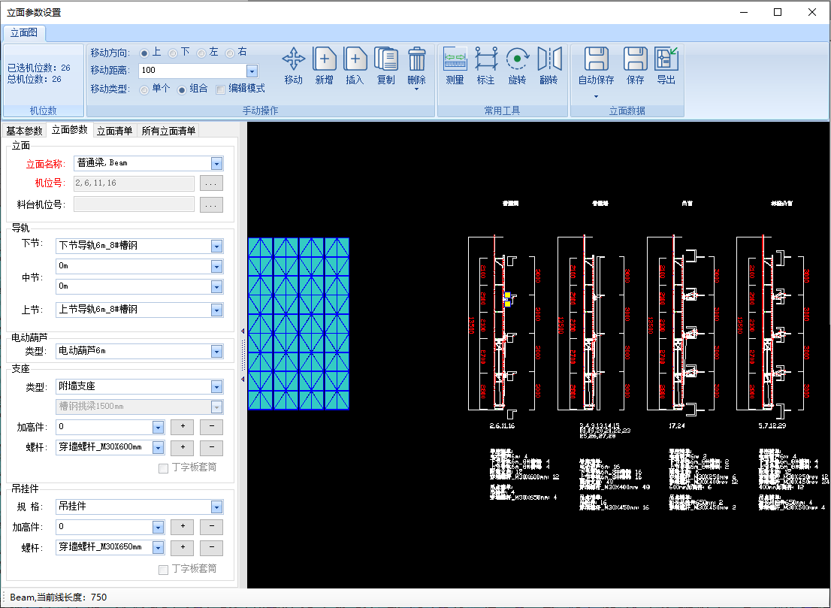The height and width of the screenshot is (608, 831).
Task: Open the 支座 螺杆 M30X600mm dropdown
Action: (158, 447)
